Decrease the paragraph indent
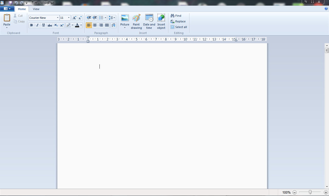 89,18
